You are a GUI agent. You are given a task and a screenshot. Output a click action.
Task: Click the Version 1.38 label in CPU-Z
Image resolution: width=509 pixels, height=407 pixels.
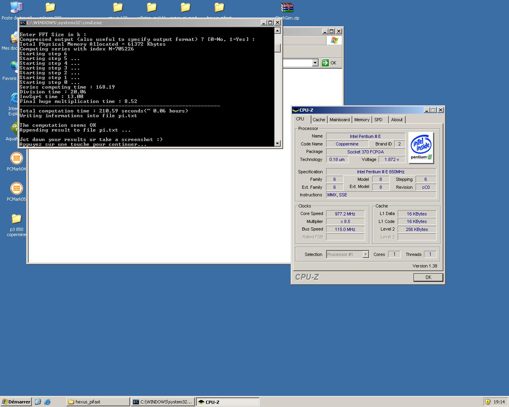point(425,266)
